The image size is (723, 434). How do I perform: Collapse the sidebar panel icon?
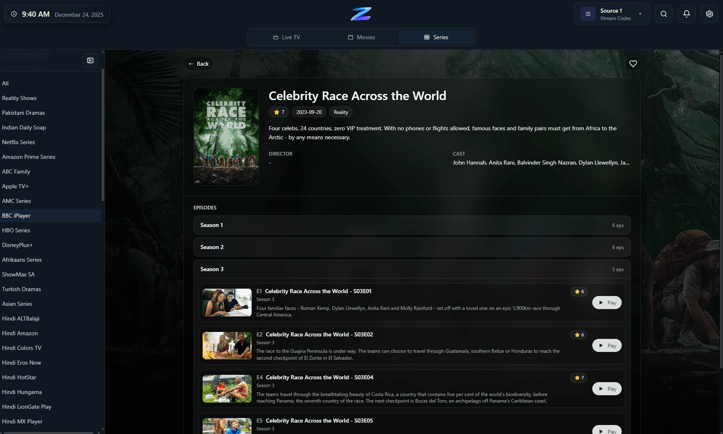click(90, 60)
